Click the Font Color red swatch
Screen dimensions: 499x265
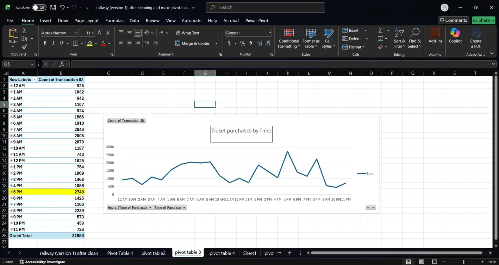[103, 43]
